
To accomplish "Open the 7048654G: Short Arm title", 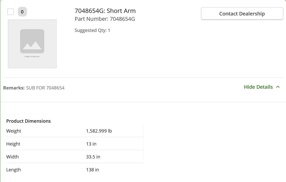I will [105, 11].
